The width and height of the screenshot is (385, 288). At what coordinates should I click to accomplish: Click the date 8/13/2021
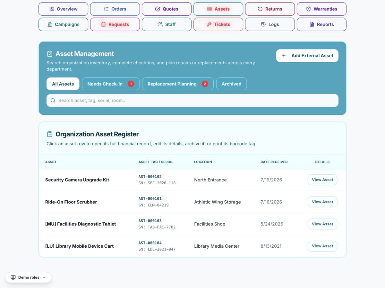pyautogui.click(x=271, y=246)
